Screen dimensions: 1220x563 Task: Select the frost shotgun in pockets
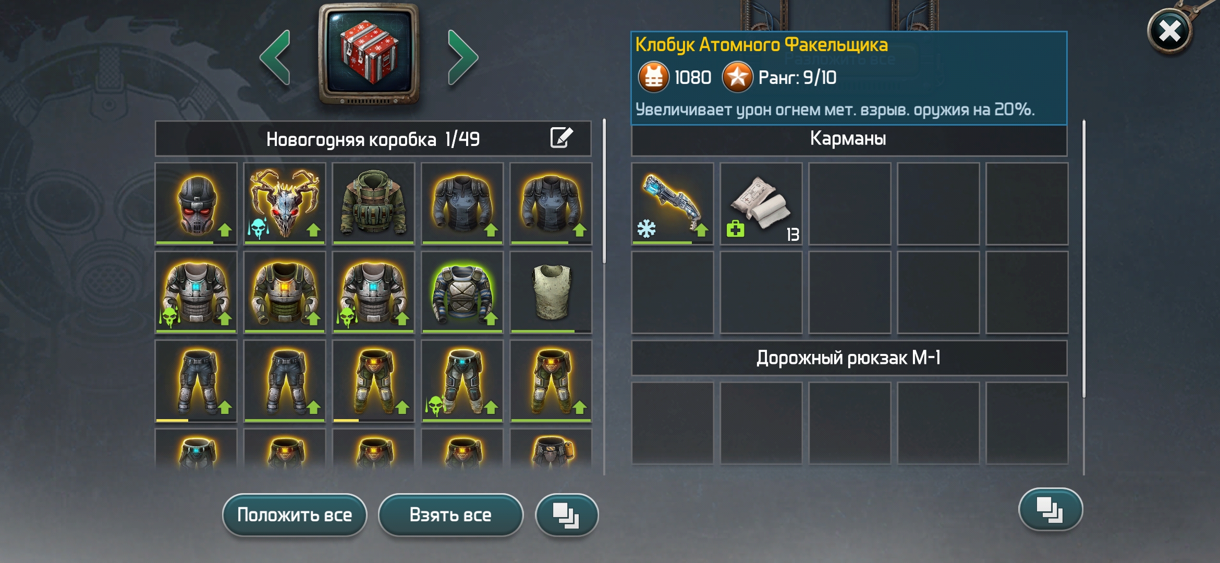[673, 203]
